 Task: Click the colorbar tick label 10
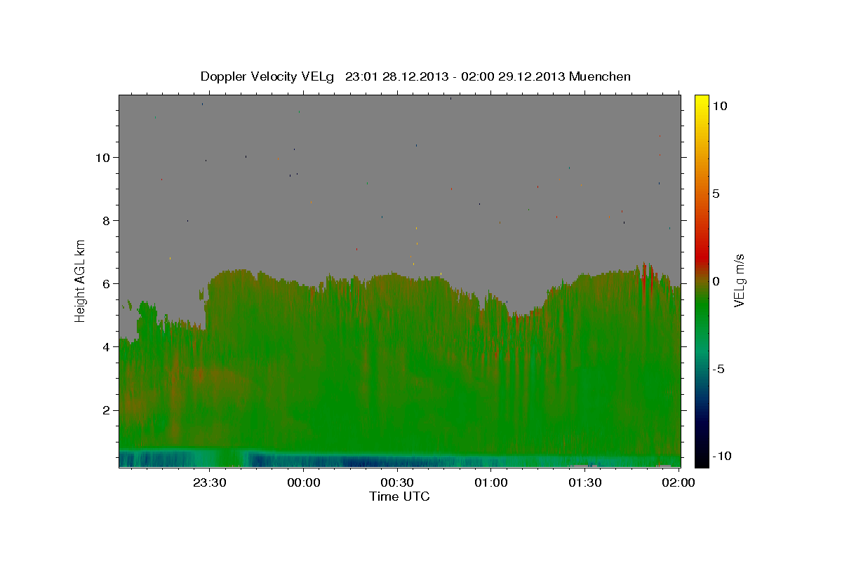point(719,105)
